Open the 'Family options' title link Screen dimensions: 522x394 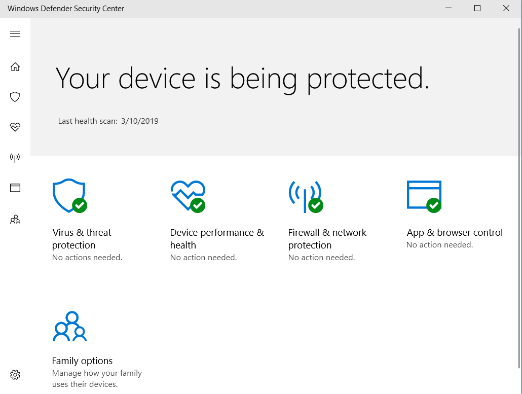coord(82,361)
